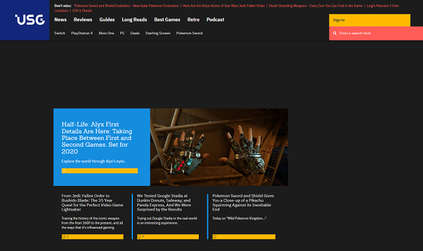
Task: Open the Half-Life: Alyx First Details headline
Action: [97, 138]
